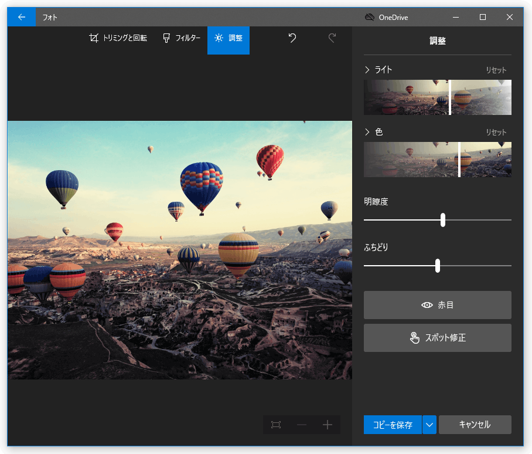Click the フォト title text
This screenshot has height=454, width=532.
50,18
